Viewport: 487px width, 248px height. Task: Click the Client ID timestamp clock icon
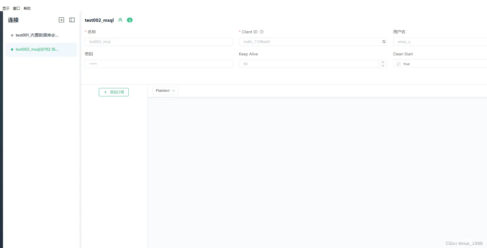tap(262, 32)
